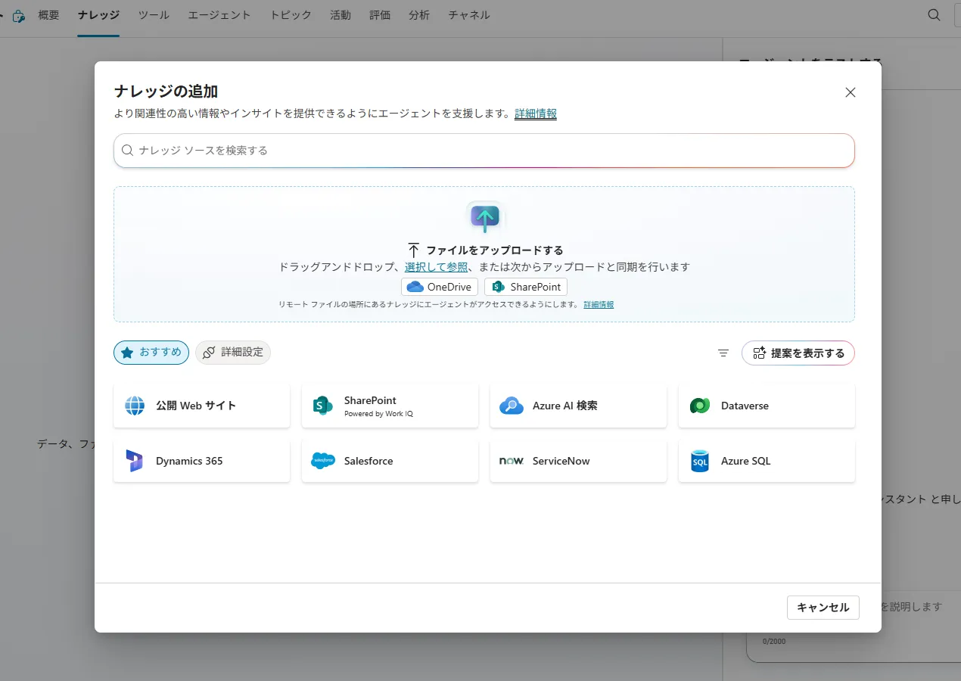Screen dimensions: 961x681
Task: Click the search magnifier in top bar
Action: pos(935,15)
